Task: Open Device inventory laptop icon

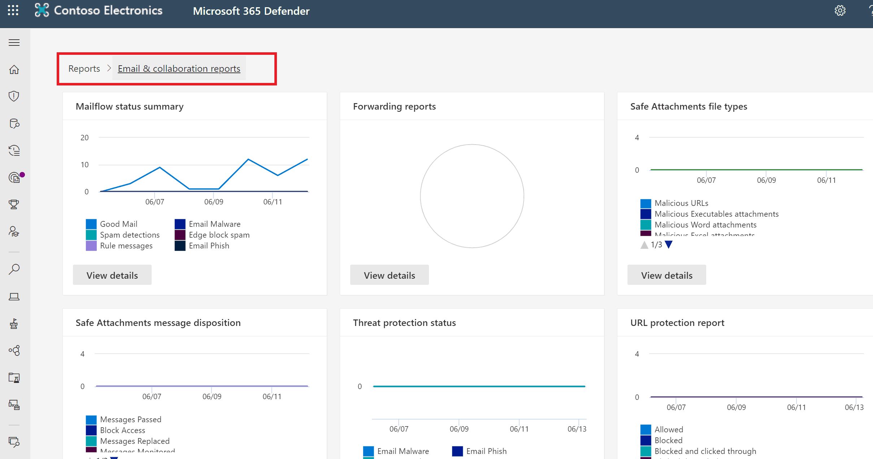Action: click(x=14, y=296)
